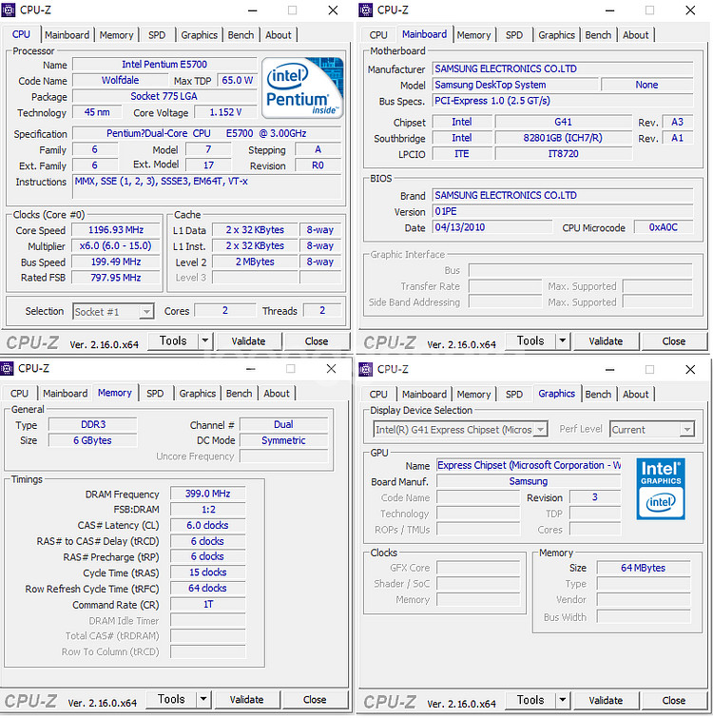Click the Intel Pentium inside logo
The width and height of the screenshot is (713, 718).
(302, 87)
